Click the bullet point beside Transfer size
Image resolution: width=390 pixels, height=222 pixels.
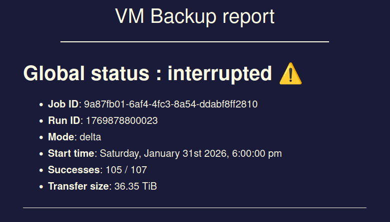(41, 187)
